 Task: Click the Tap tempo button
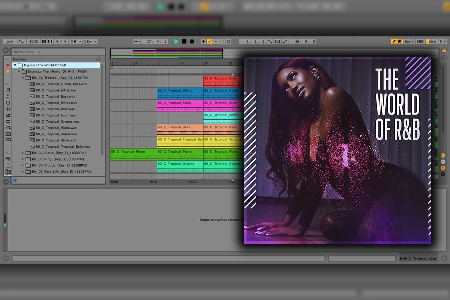pos(22,42)
